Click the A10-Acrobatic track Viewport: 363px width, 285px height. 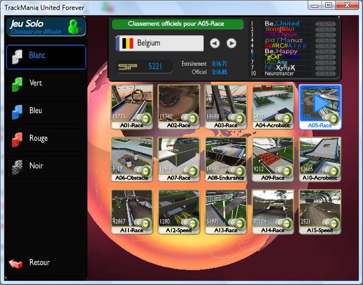(x=320, y=159)
